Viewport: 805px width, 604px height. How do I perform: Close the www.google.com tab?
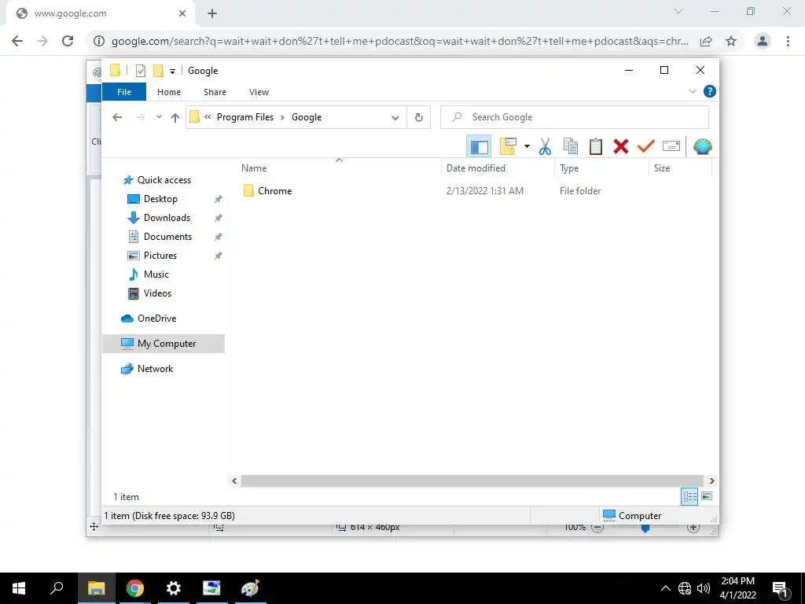tap(182, 13)
